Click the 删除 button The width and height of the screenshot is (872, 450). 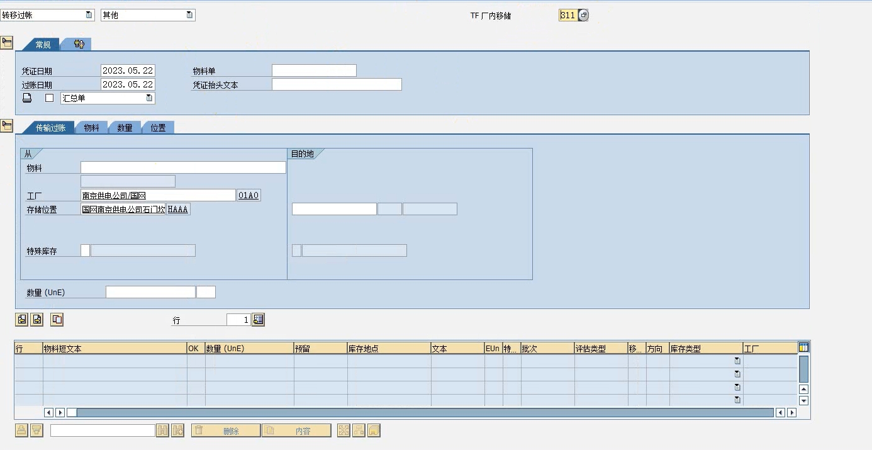tap(226, 431)
